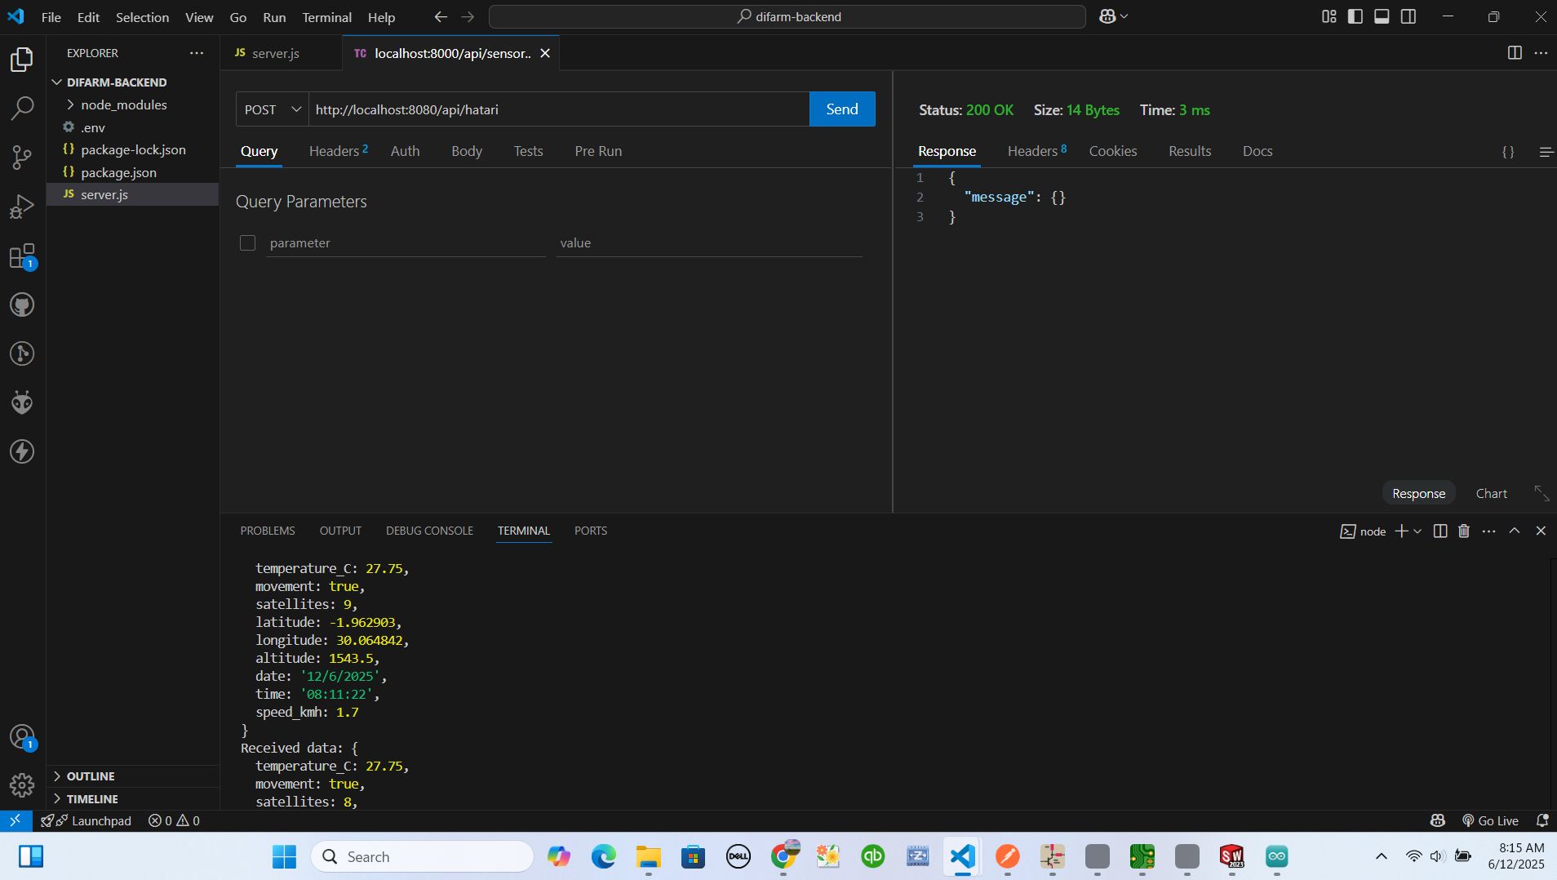Switch to the Body request tab
The width and height of the screenshot is (1557, 880).
467,152
